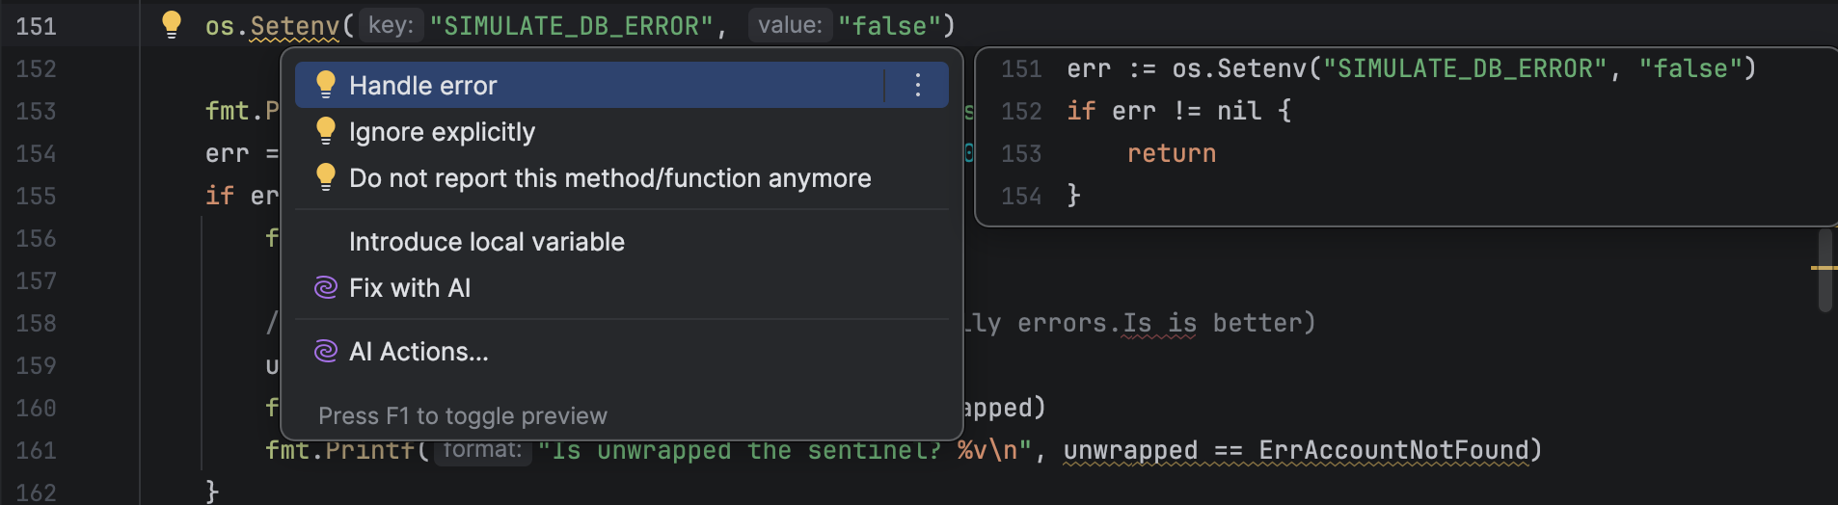
Task: Choose Ignore explicitly from the popup
Action: (442, 132)
